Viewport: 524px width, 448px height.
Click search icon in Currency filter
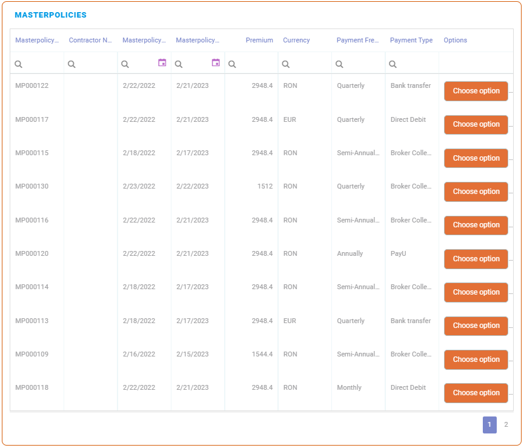[x=285, y=64]
